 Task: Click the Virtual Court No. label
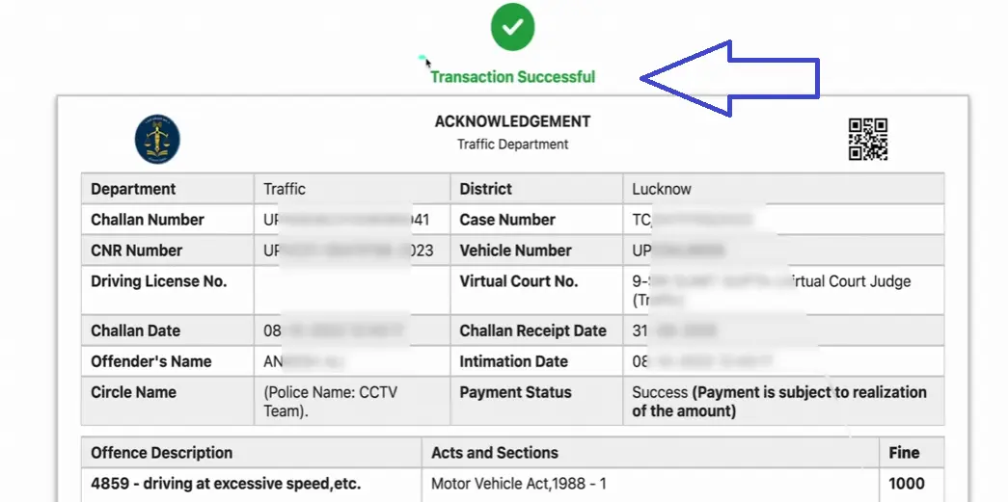pyautogui.click(x=518, y=281)
